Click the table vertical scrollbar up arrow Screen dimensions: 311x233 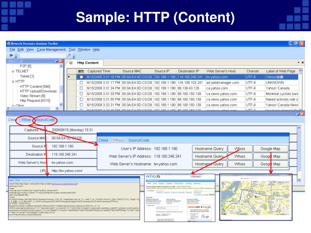click(300, 70)
